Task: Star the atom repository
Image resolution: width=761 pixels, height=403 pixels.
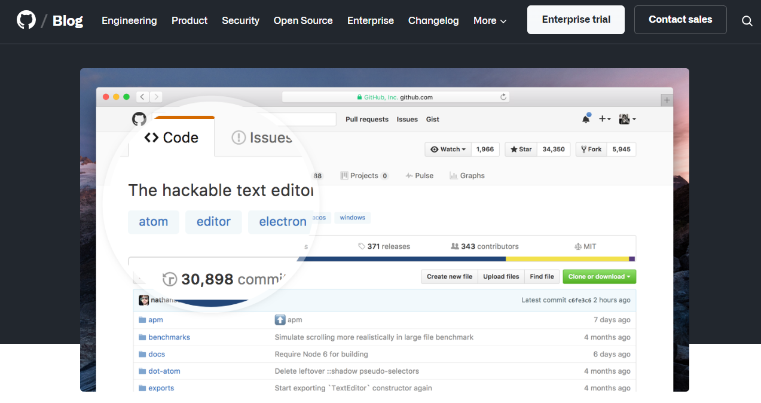Action: click(519, 149)
